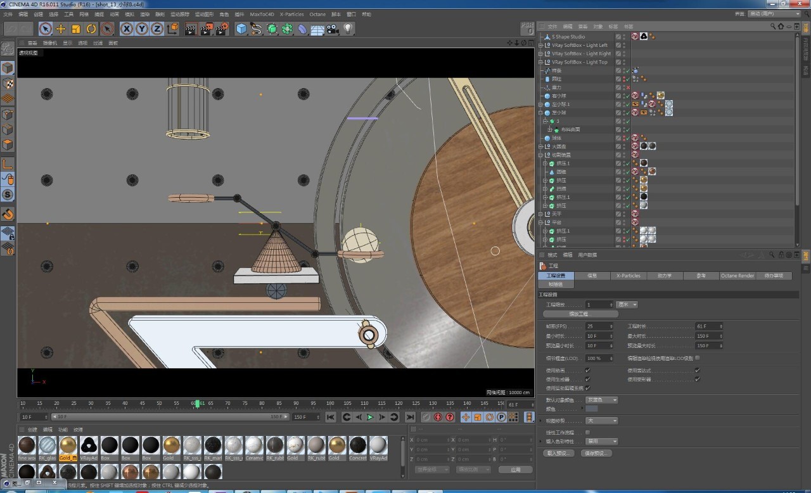Play the animation forward
The width and height of the screenshot is (811, 493).
coord(370,417)
